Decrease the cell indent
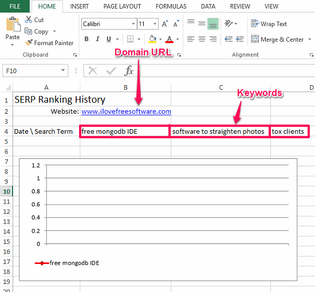Screen dimensions: 315x292 point(229,39)
